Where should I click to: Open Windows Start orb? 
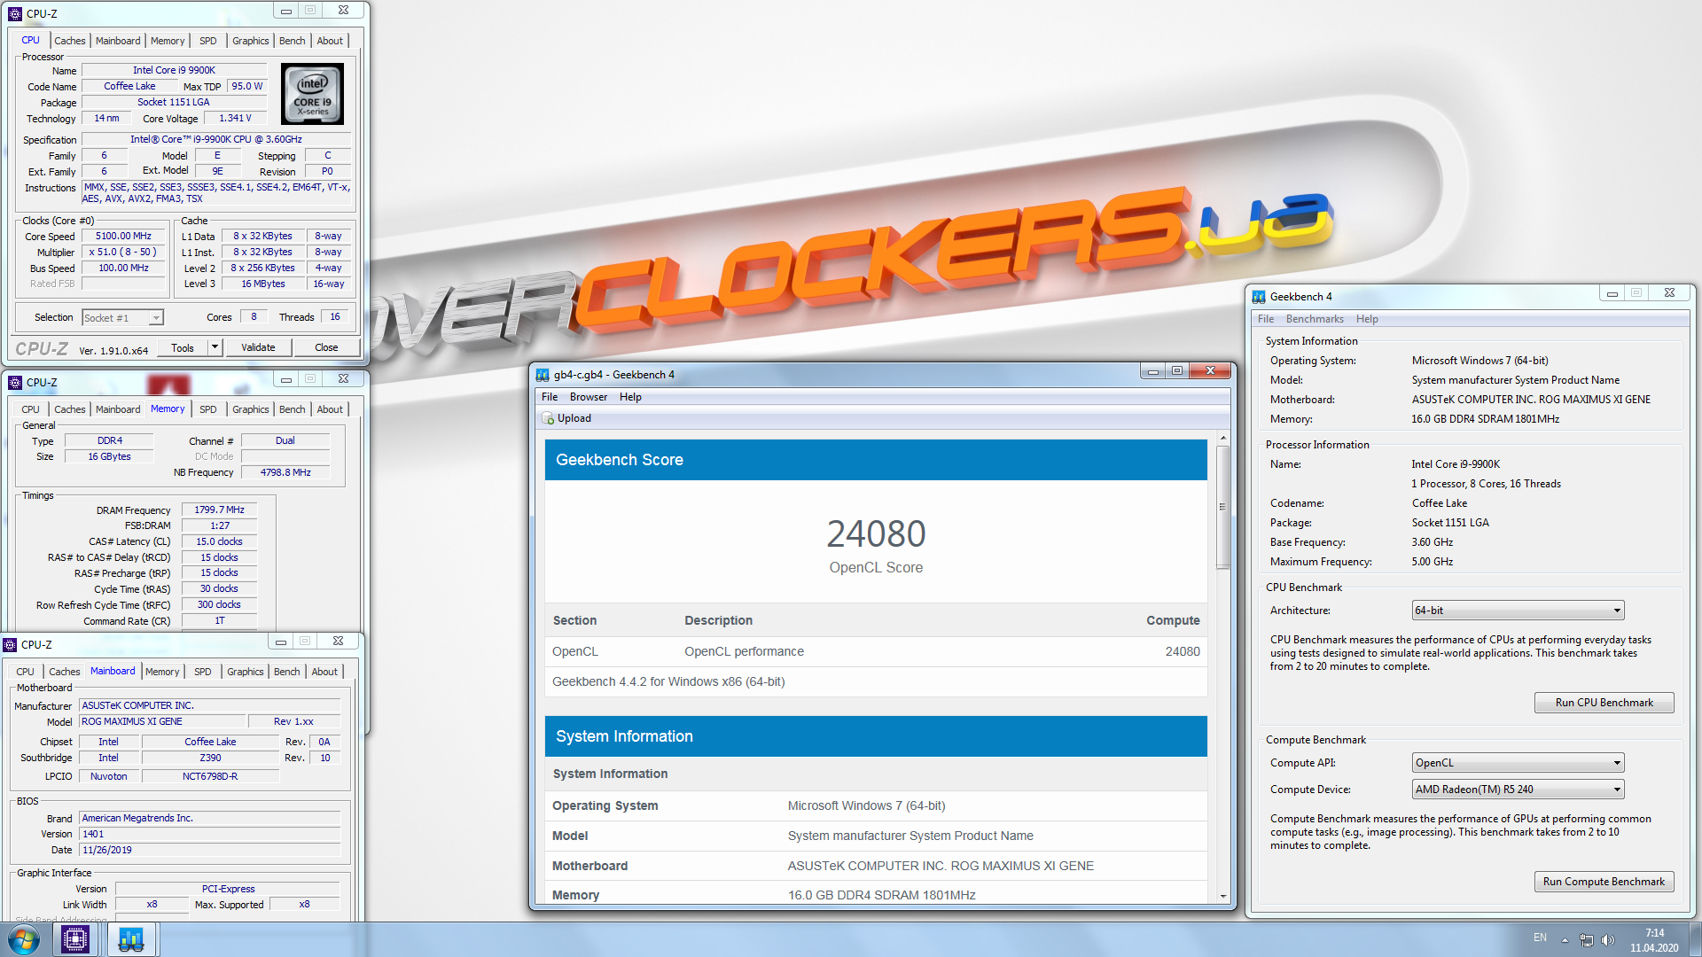click(x=24, y=939)
